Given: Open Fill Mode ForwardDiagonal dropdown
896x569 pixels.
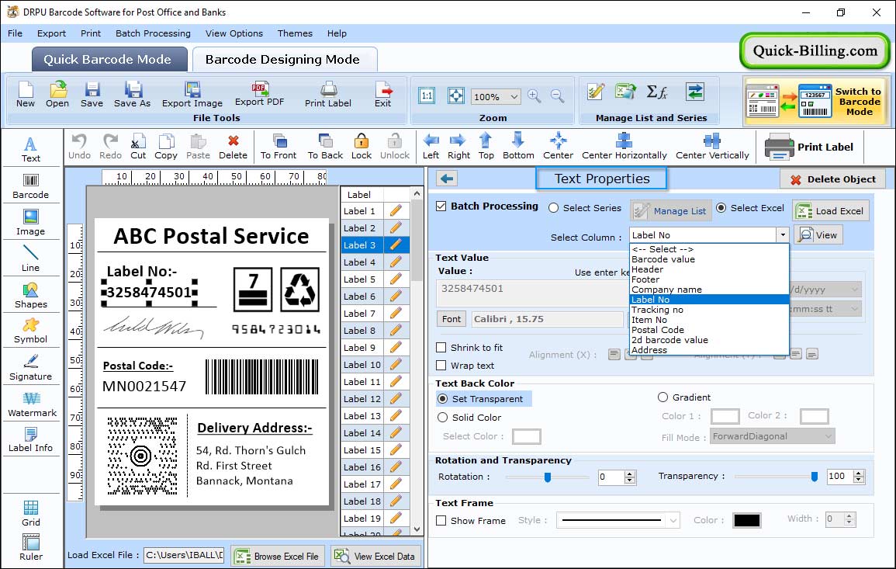Looking at the screenshot, I should (x=828, y=436).
